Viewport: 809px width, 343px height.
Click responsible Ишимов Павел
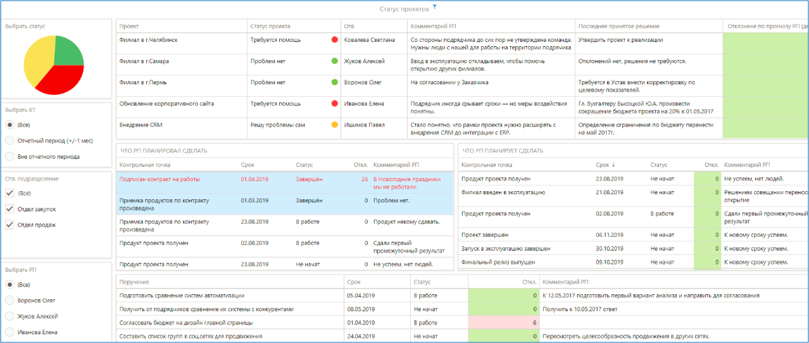tap(364, 125)
